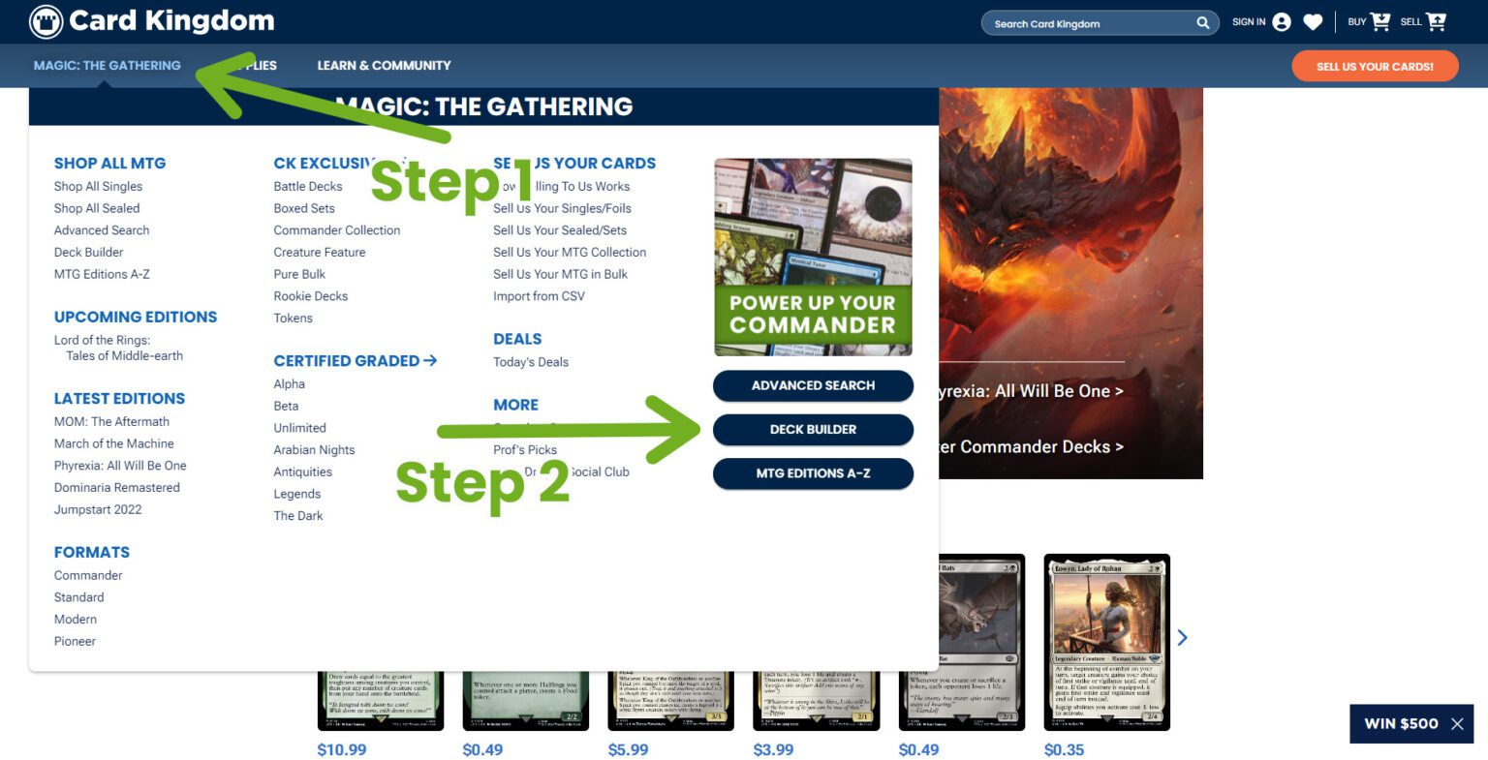The height and width of the screenshot is (760, 1488).
Task: Select the Commander format link
Action: click(88, 575)
